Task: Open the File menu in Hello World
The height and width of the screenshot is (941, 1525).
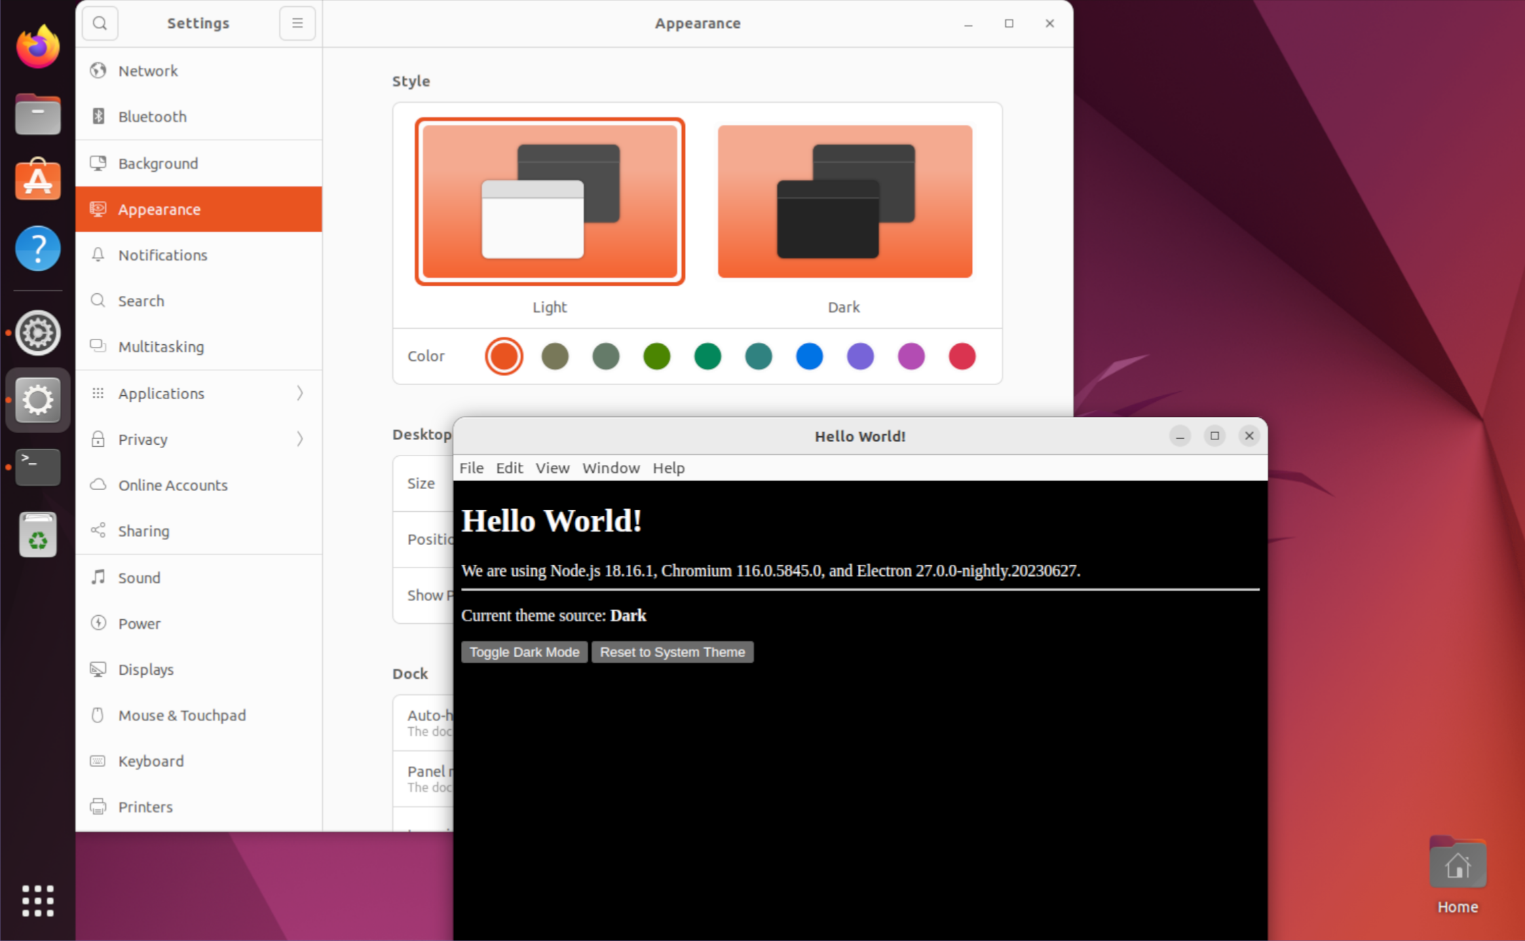Action: (x=471, y=468)
